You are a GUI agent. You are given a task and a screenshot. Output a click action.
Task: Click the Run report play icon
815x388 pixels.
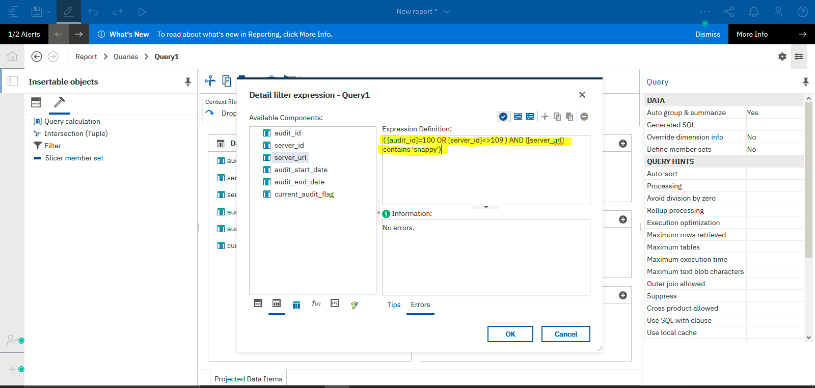coord(142,12)
